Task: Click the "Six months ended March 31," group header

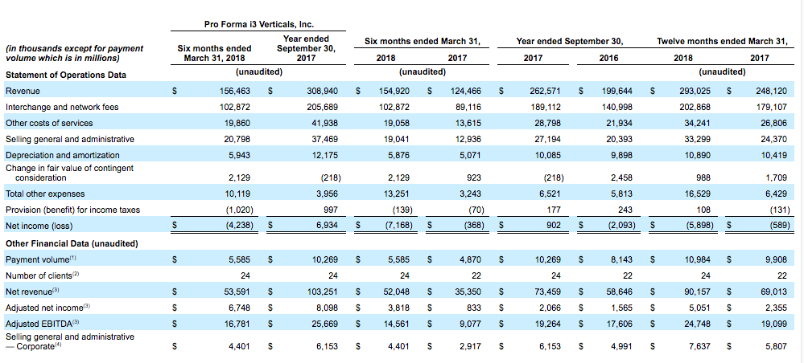Action: tap(422, 40)
